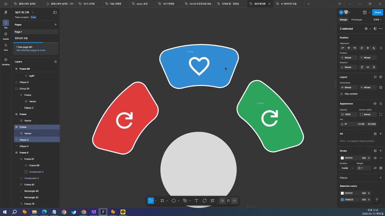Align selection to top
Viewport: 385px width, 216px height.
click(362, 48)
